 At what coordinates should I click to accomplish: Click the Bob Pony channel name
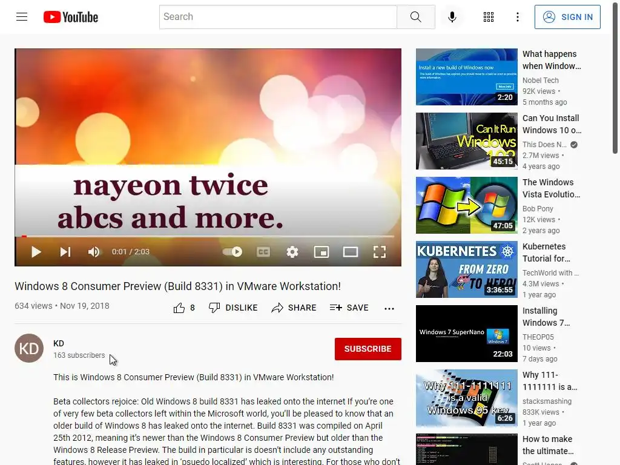point(538,208)
